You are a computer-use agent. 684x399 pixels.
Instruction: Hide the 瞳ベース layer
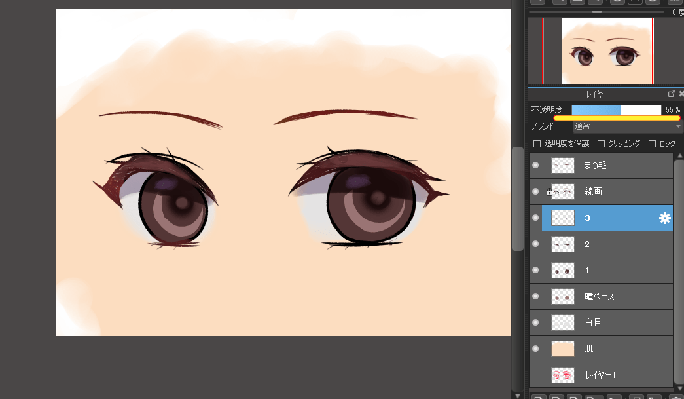(535, 296)
